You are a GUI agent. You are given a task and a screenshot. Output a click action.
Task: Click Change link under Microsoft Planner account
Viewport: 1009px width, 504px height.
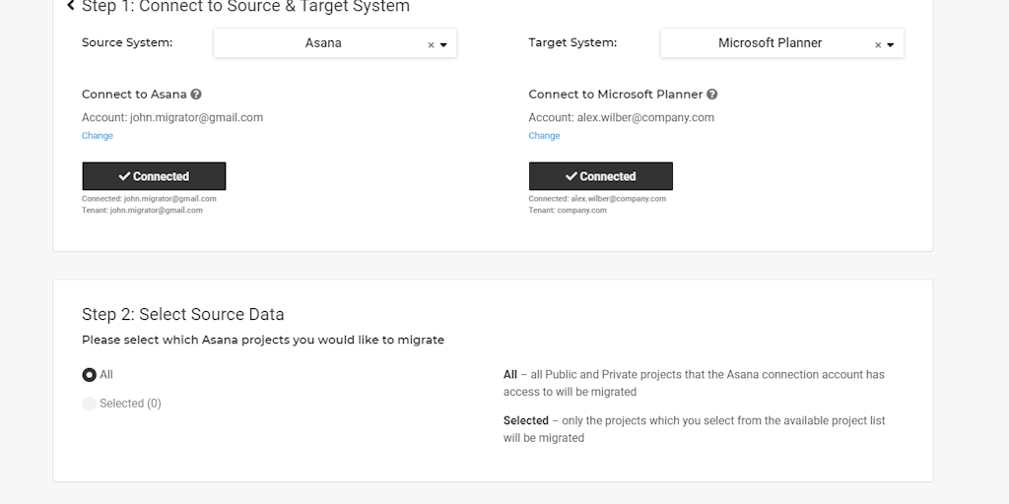tap(544, 136)
